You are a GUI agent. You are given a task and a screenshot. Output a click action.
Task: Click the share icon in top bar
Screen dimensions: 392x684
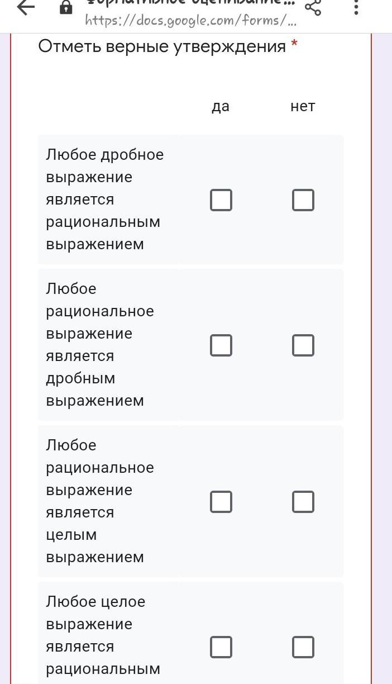pos(313,7)
